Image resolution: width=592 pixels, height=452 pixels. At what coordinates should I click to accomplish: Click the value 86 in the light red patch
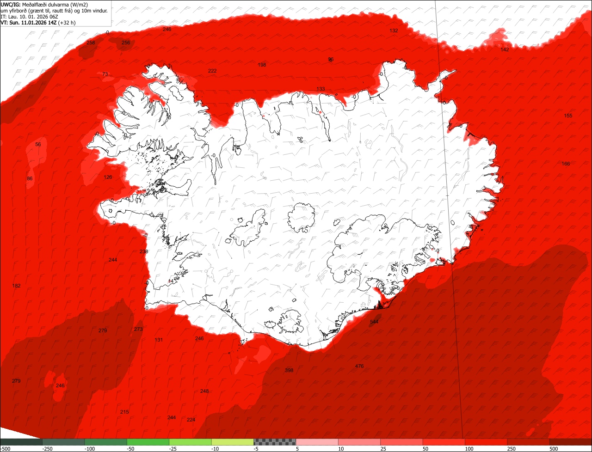tap(30, 178)
